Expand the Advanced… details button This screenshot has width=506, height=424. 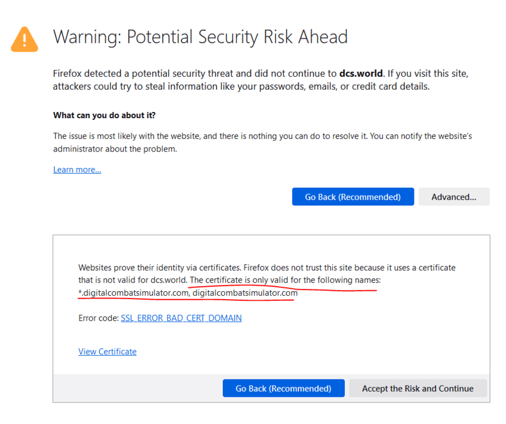click(453, 197)
